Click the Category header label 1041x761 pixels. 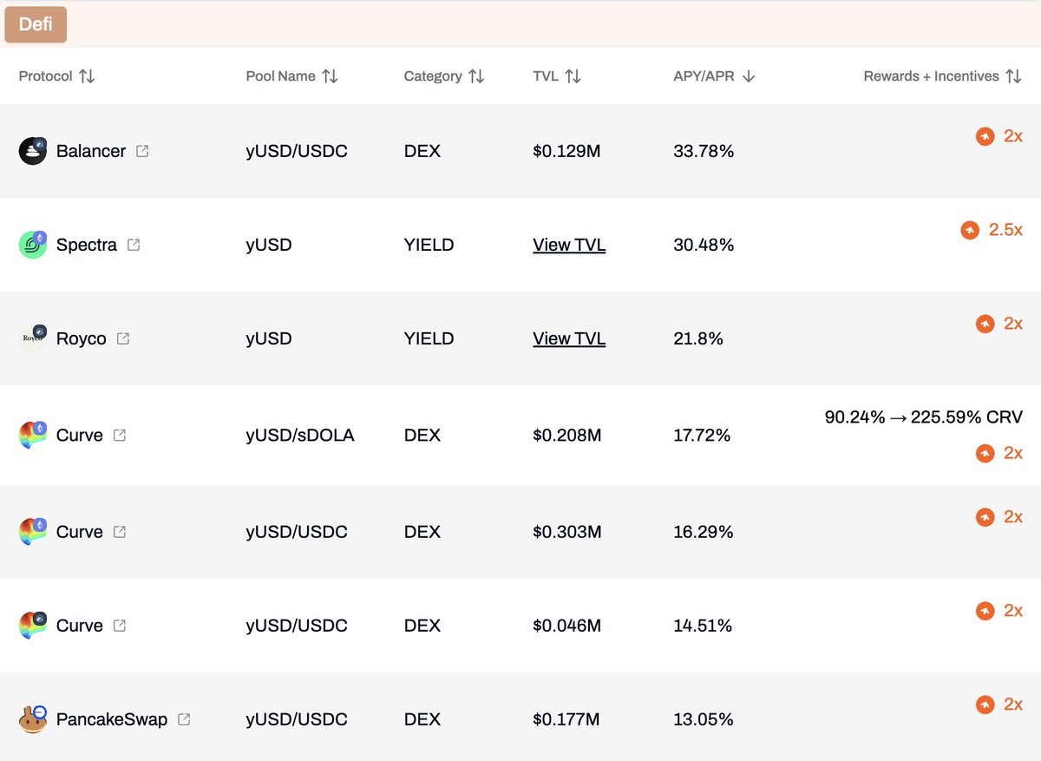pyautogui.click(x=433, y=76)
